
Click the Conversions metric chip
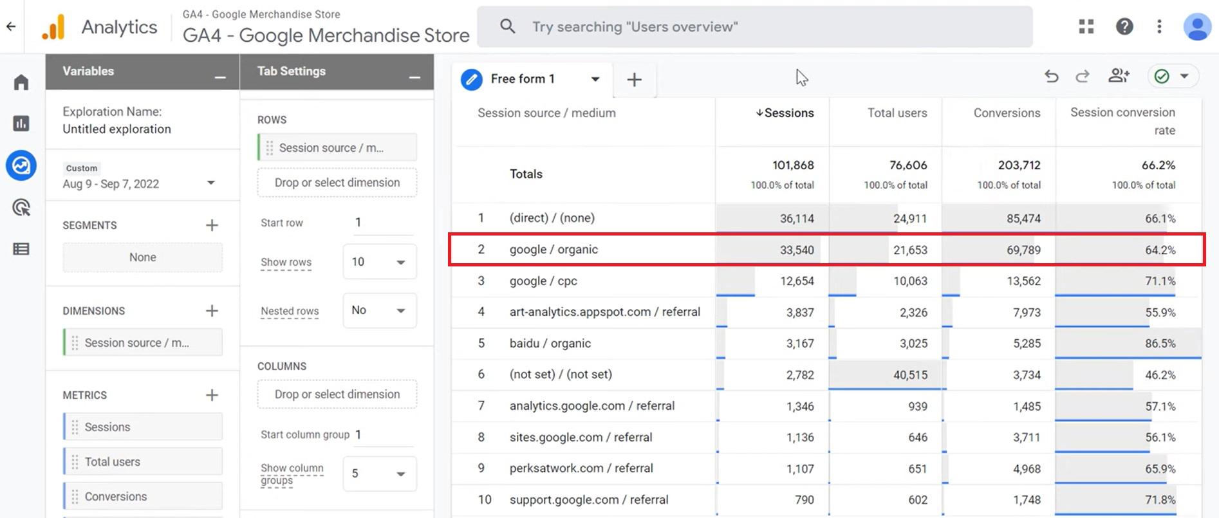click(x=143, y=496)
